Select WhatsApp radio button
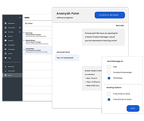 point(109,78)
